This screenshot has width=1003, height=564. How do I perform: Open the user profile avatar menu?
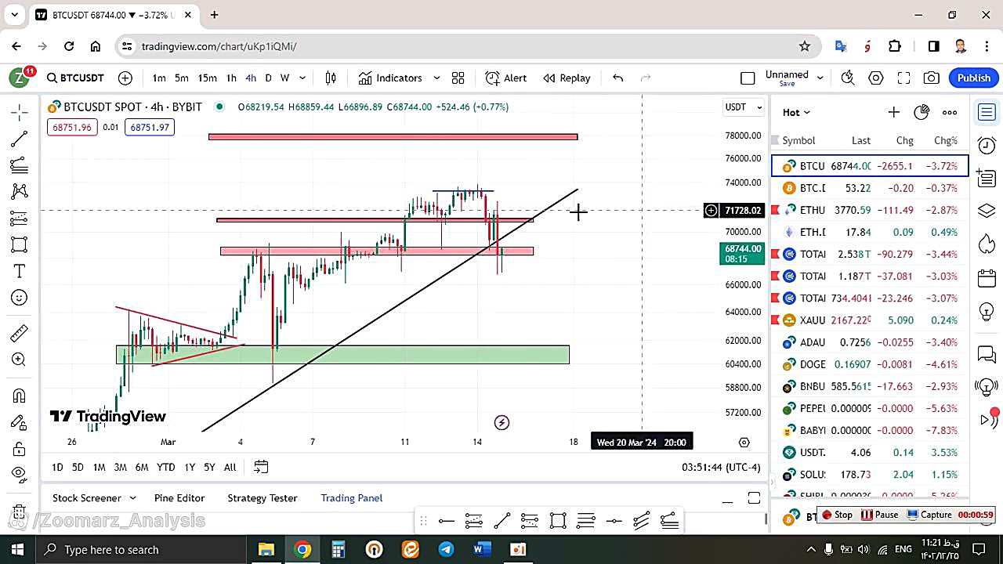coord(19,78)
